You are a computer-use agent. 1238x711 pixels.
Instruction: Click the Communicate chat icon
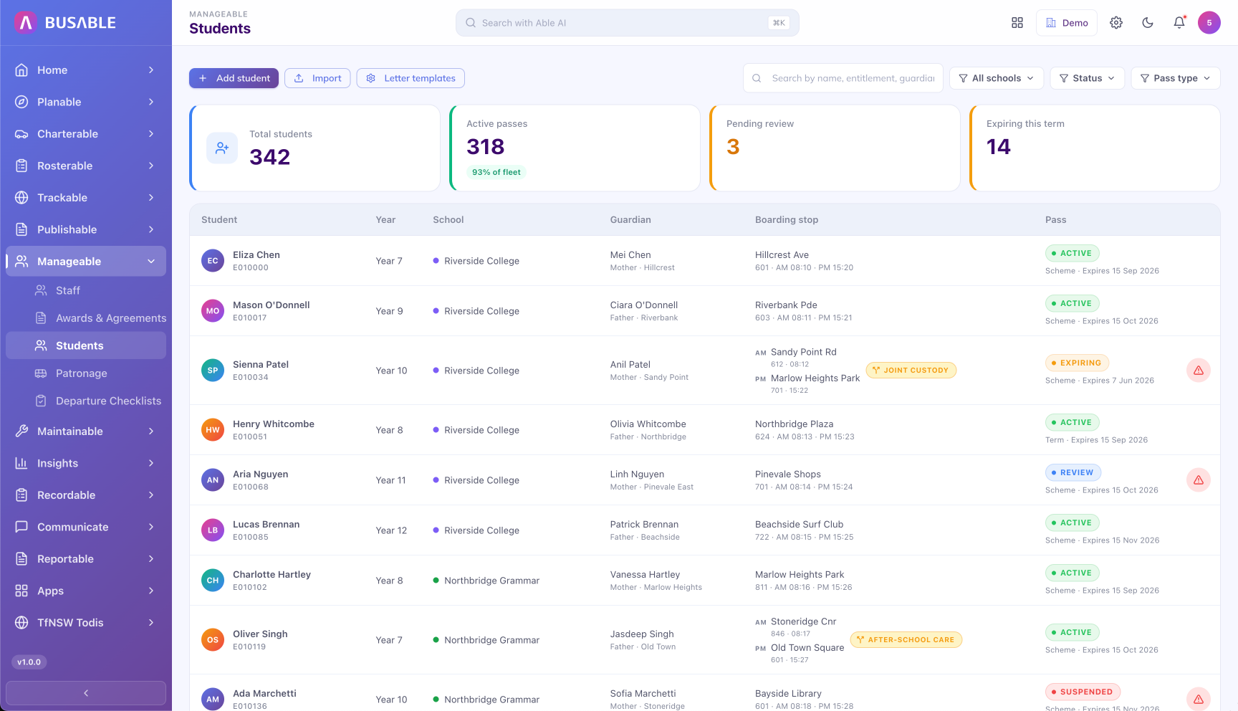point(21,527)
